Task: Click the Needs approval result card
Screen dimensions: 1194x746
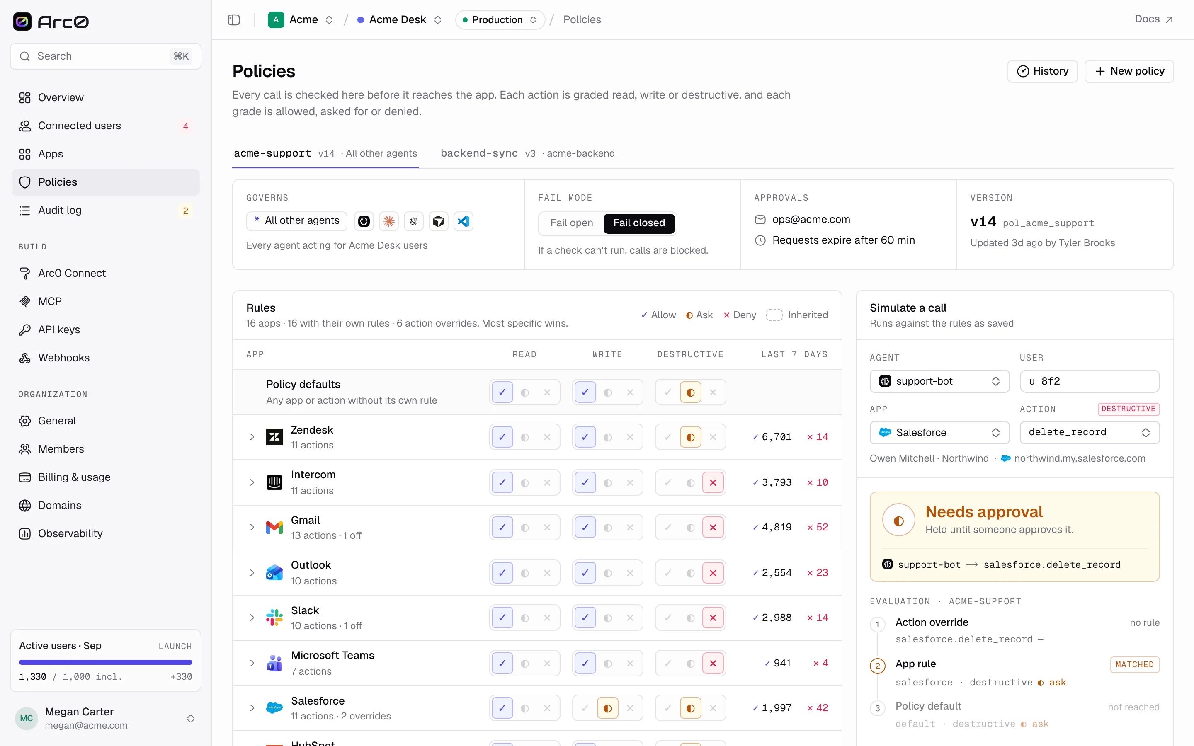Action: point(1014,536)
